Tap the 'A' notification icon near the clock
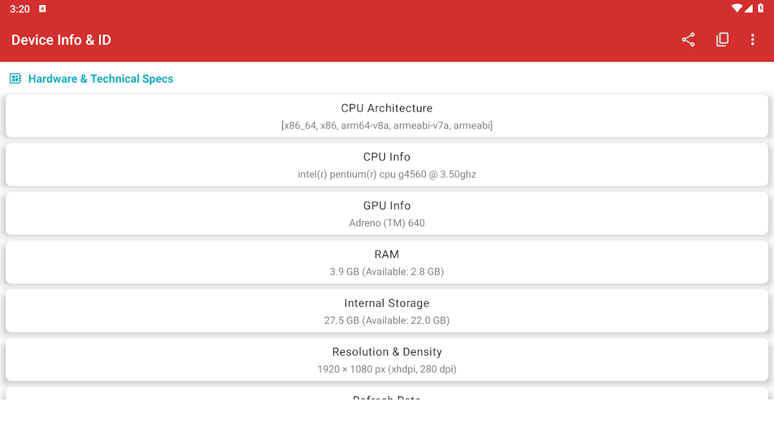This screenshot has width=774, height=435. [42, 9]
